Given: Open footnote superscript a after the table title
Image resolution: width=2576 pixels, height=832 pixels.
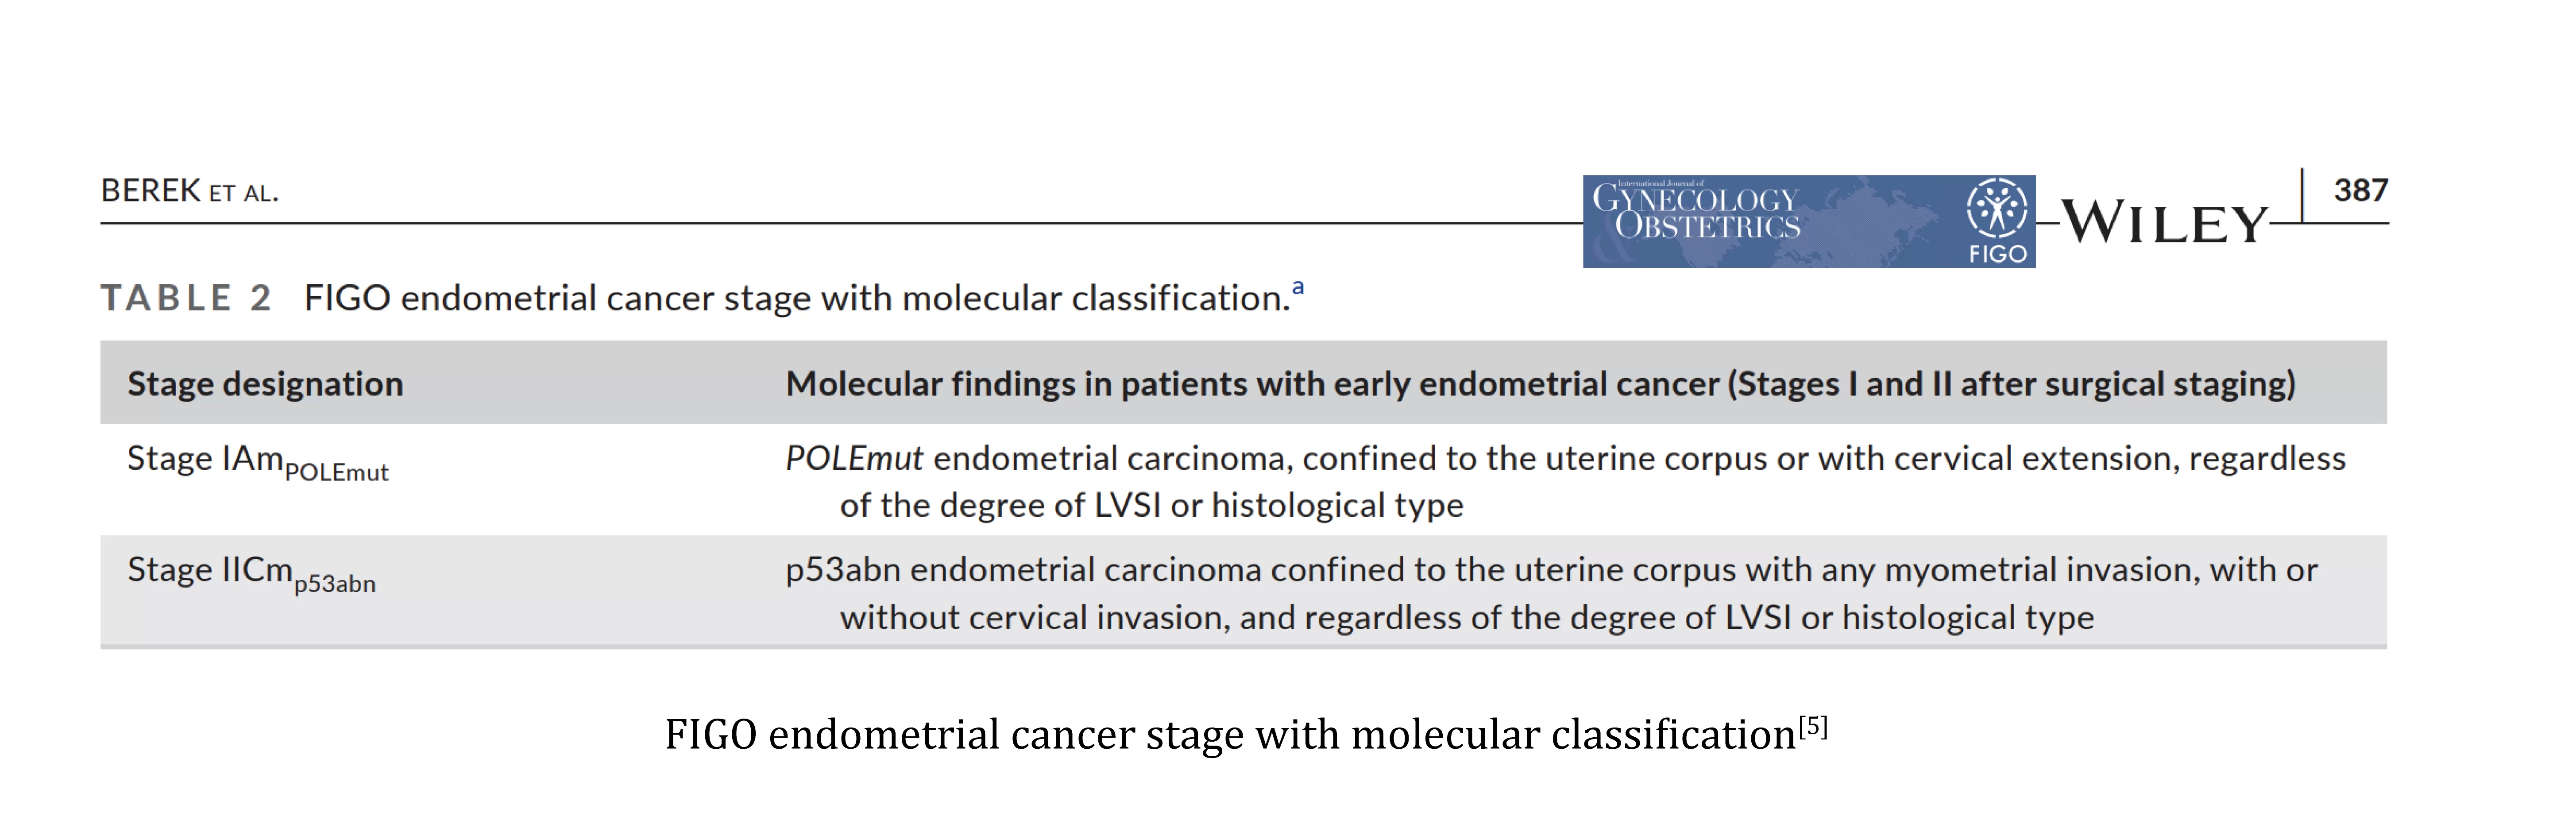Looking at the screenshot, I should point(1298,287).
